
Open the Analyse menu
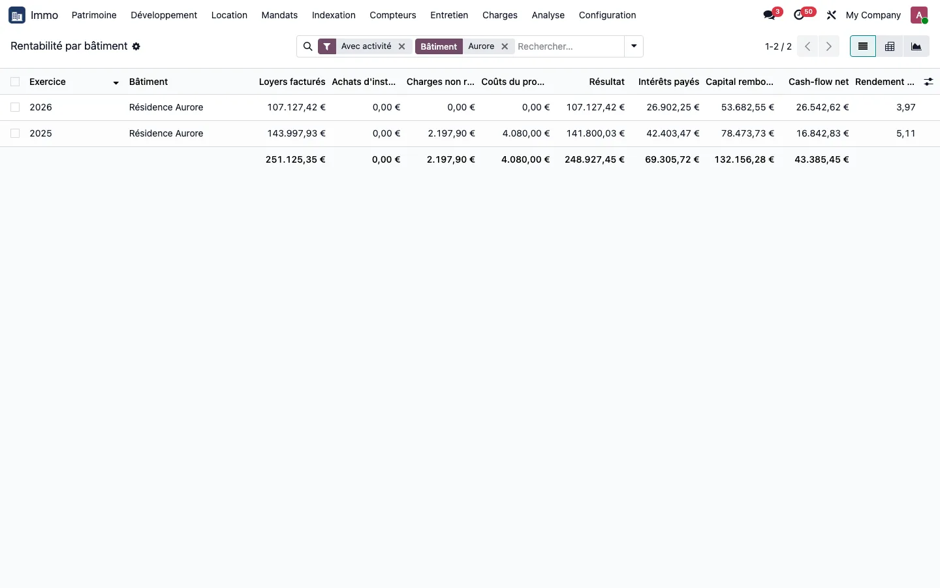tap(548, 15)
